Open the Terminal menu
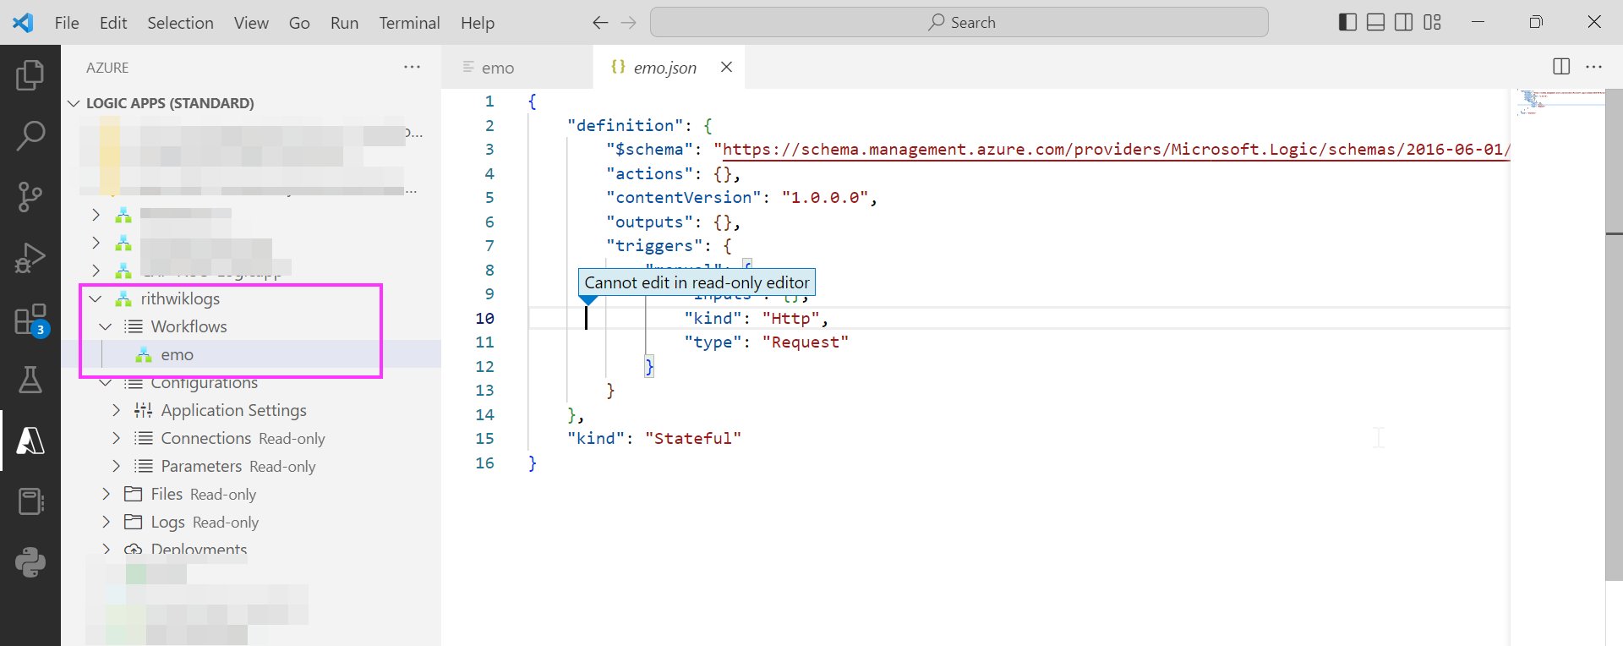The width and height of the screenshot is (1623, 646). (x=409, y=23)
